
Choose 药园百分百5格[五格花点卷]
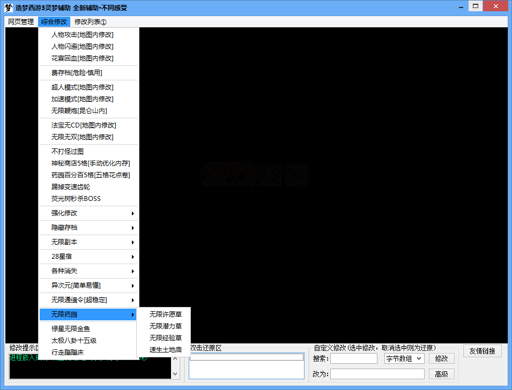click(89, 175)
